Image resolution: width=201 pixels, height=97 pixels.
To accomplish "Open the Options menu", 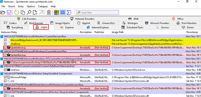I will pyautogui.click(x=31, y=6).
